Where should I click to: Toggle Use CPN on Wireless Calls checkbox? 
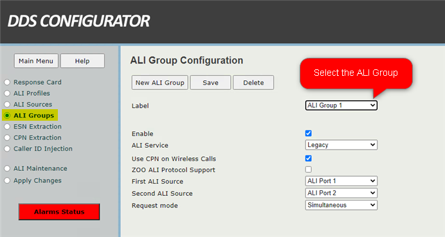(x=308, y=158)
